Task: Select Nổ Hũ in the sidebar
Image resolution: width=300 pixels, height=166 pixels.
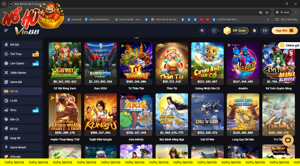Action: click(21, 91)
